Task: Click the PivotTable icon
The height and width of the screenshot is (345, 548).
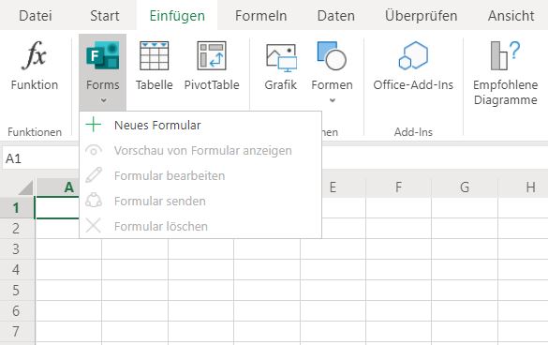Action: [212, 55]
